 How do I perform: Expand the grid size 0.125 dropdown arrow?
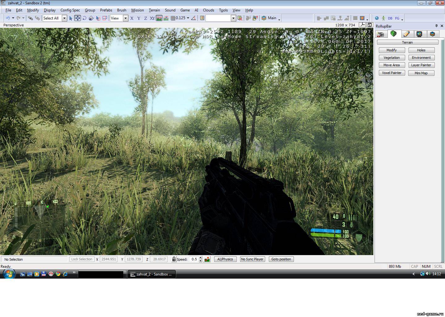188,18
